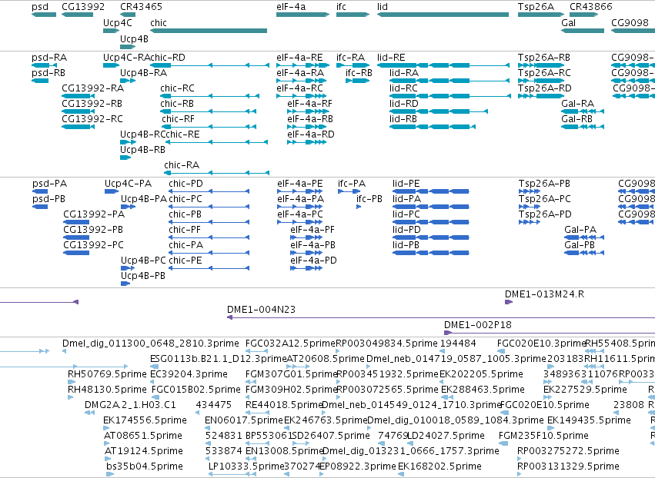Click transcript label chic-RD

(168, 57)
